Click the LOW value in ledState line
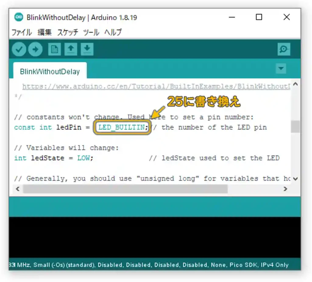 [83, 158]
